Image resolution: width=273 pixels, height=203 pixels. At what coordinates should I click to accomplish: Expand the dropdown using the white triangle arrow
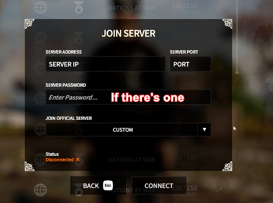click(204, 130)
